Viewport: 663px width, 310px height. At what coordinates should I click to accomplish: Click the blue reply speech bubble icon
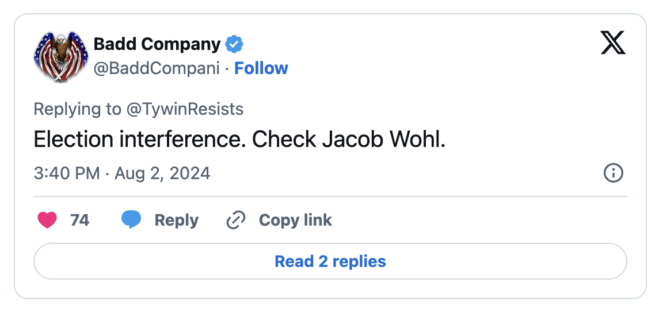131,220
